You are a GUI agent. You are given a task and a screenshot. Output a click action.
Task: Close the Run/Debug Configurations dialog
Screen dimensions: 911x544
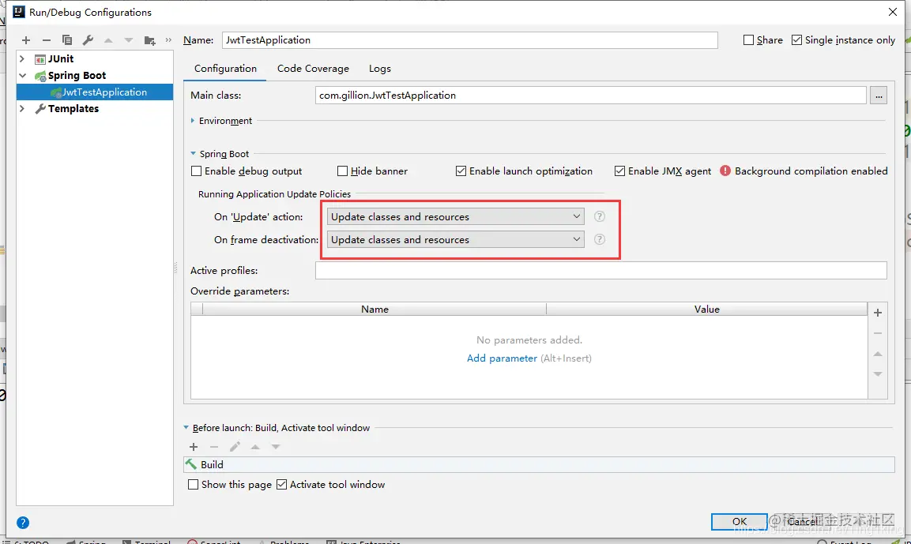point(892,12)
